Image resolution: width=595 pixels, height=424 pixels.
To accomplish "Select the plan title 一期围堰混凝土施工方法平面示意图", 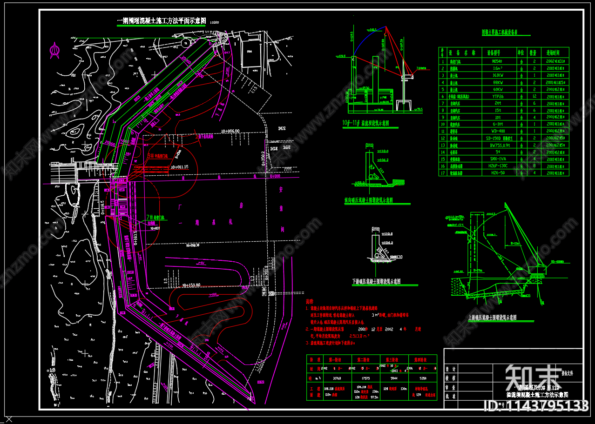I will [161, 21].
